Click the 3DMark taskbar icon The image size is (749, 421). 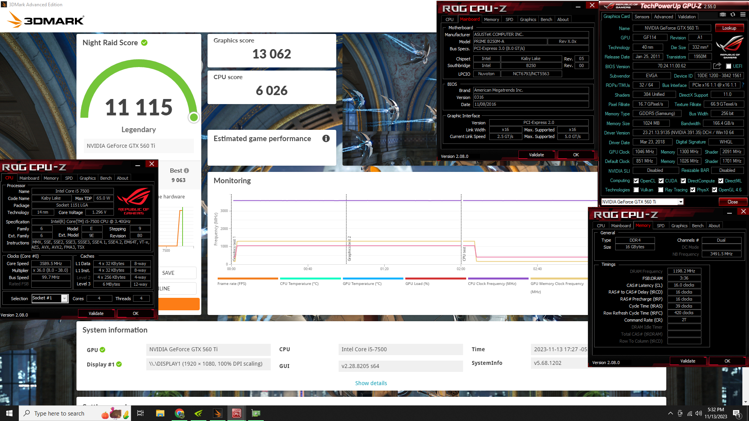pyautogui.click(x=218, y=413)
